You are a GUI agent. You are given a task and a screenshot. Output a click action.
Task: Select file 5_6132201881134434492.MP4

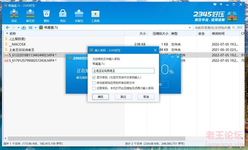(33, 55)
